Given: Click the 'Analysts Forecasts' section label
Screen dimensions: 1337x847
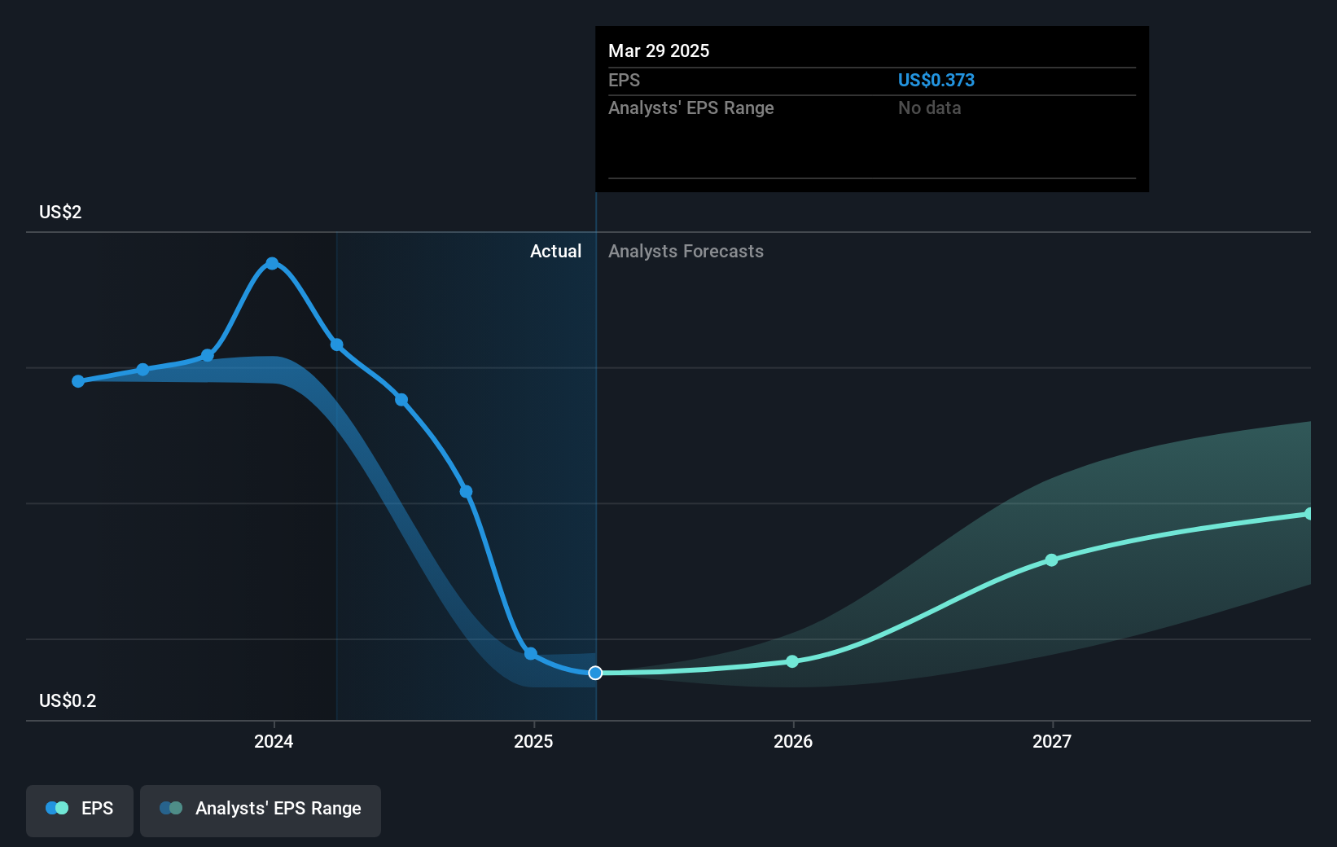Looking at the screenshot, I should click(686, 252).
